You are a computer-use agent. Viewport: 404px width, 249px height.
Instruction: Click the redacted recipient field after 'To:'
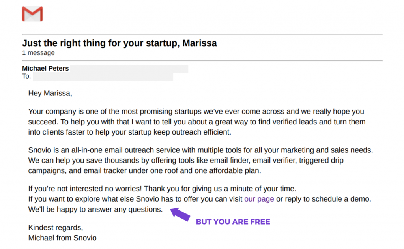103,77
